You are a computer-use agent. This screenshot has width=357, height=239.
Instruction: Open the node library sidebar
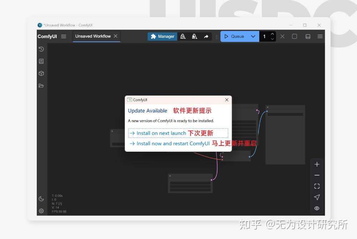click(41, 61)
